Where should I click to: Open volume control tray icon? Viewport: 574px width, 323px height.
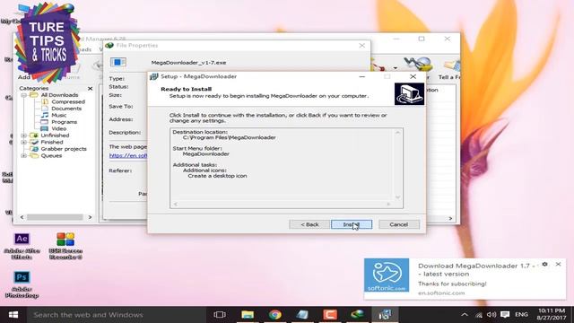pyautogui.click(x=491, y=315)
